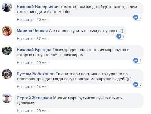Click like reaction icon on Марина Черная's comment

[x=119, y=36]
